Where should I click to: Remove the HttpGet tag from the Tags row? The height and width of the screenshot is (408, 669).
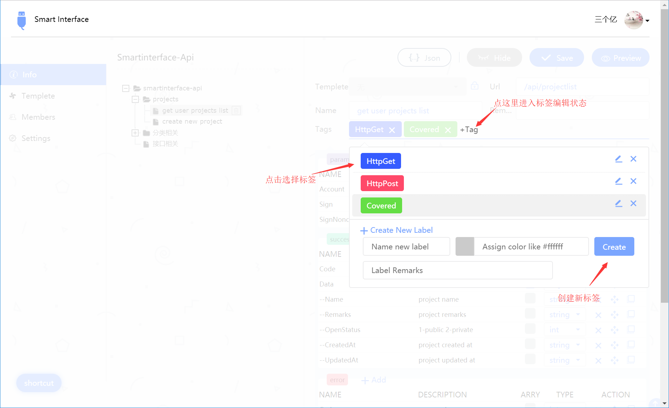[392, 130]
